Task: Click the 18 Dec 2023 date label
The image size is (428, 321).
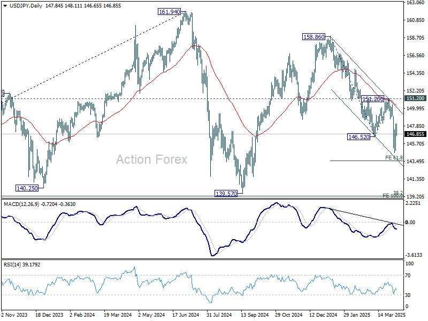Action: (x=49, y=315)
